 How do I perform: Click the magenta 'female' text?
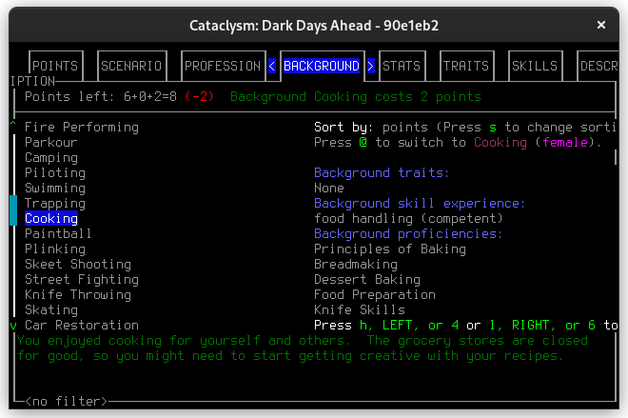(565, 143)
